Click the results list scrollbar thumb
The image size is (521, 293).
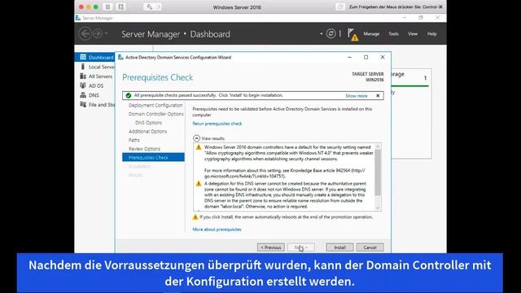pos(378,173)
